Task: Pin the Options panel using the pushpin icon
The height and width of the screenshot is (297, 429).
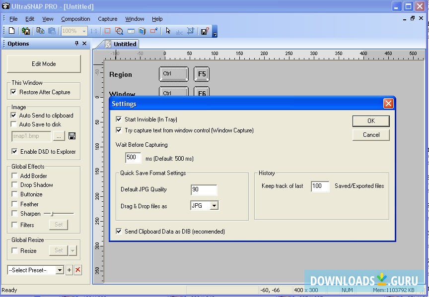Action: pos(76,44)
